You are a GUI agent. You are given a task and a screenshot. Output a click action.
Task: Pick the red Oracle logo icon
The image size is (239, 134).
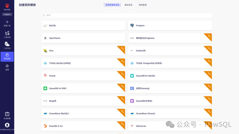(x=45, y=75)
